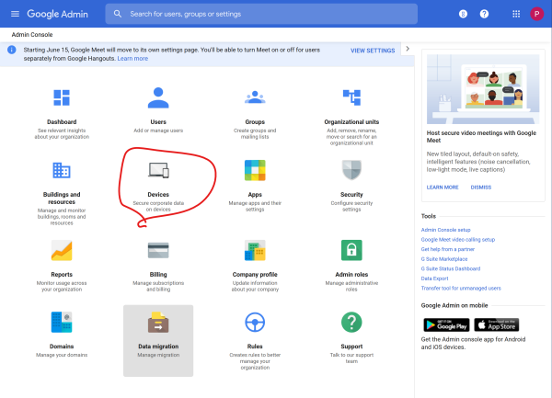Open the Billing card icon
The height and width of the screenshot is (398, 552).
tap(158, 250)
